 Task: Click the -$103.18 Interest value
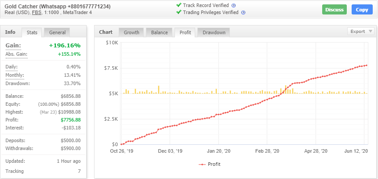tap(71, 128)
